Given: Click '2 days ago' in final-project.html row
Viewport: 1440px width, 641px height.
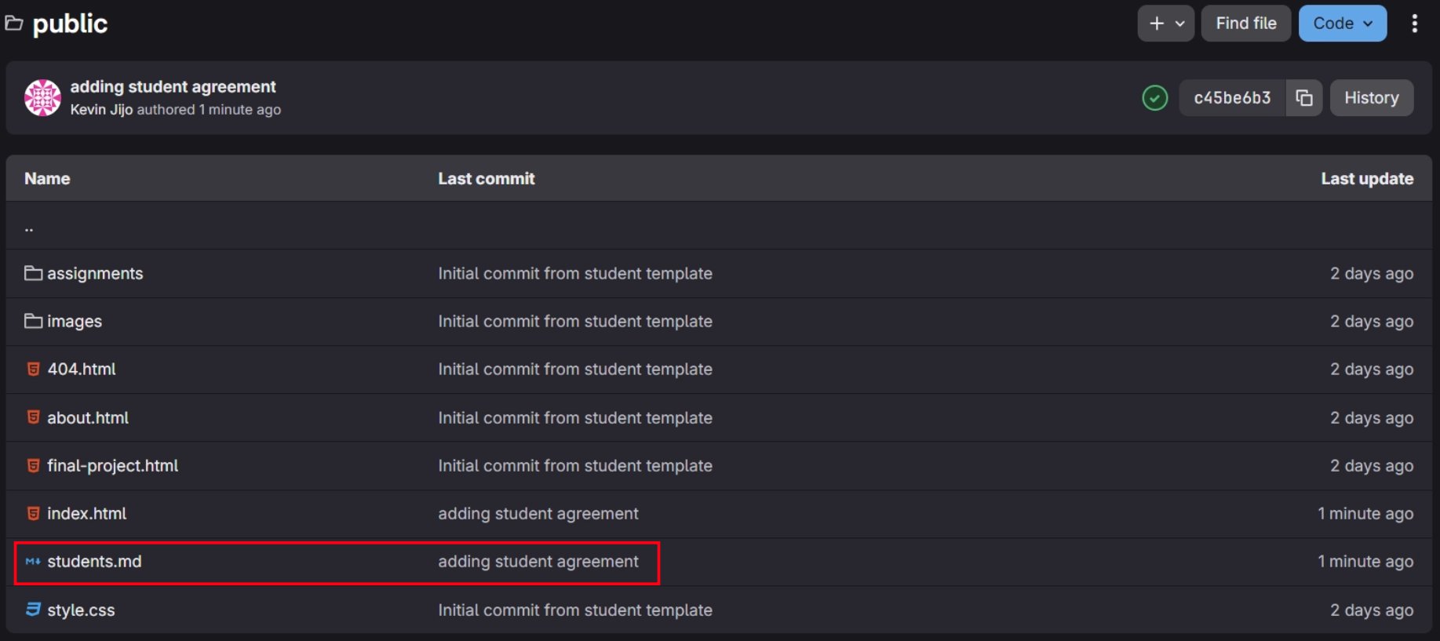Looking at the screenshot, I should click(x=1372, y=465).
